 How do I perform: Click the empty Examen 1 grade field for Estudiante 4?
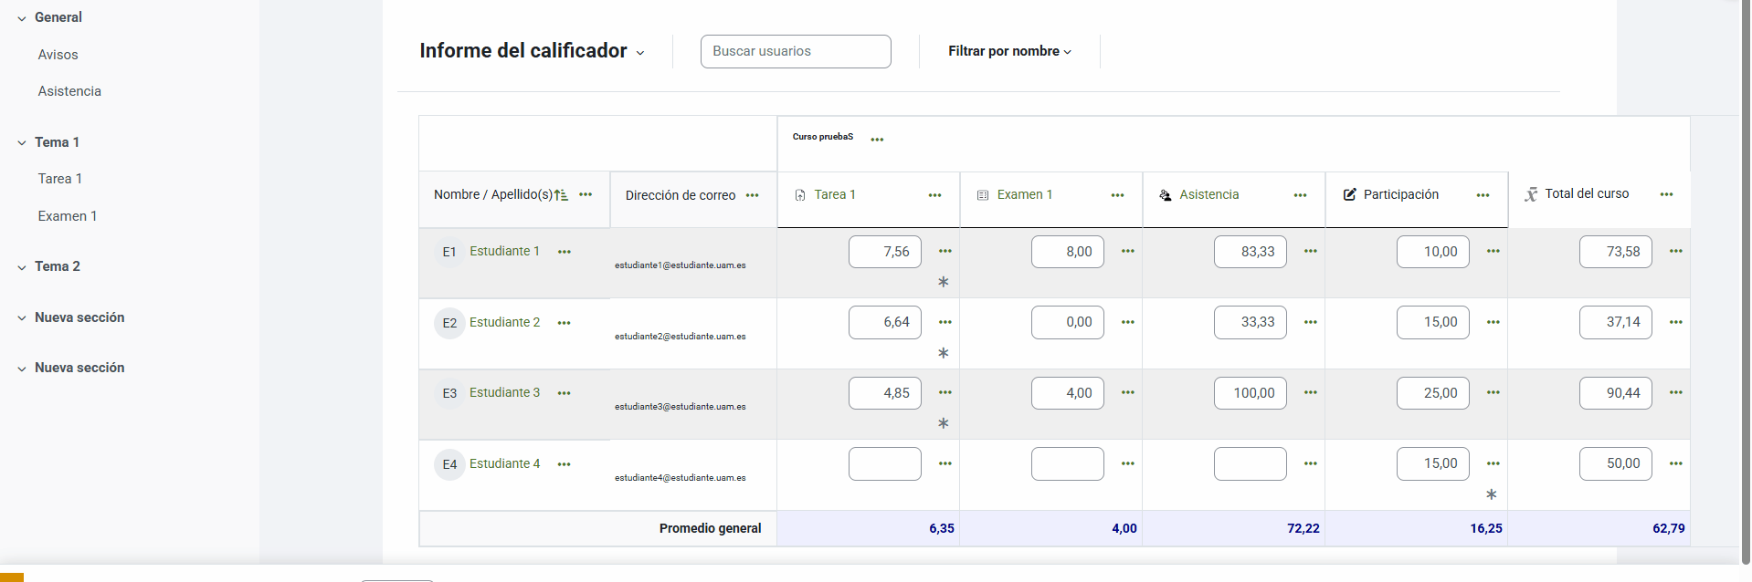[x=1068, y=463]
